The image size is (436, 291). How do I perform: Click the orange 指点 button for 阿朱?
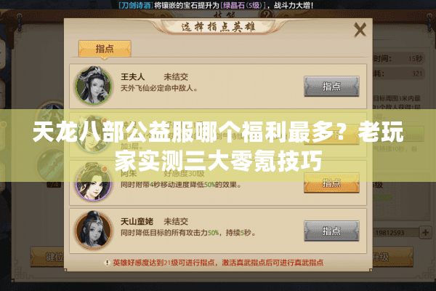tap(331, 183)
